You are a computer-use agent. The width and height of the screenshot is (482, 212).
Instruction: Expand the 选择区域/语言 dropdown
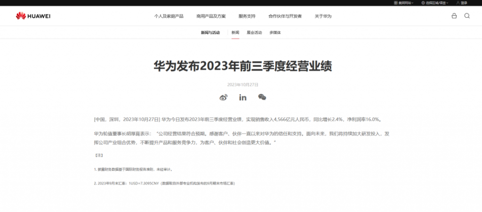pyautogui.click(x=434, y=3)
